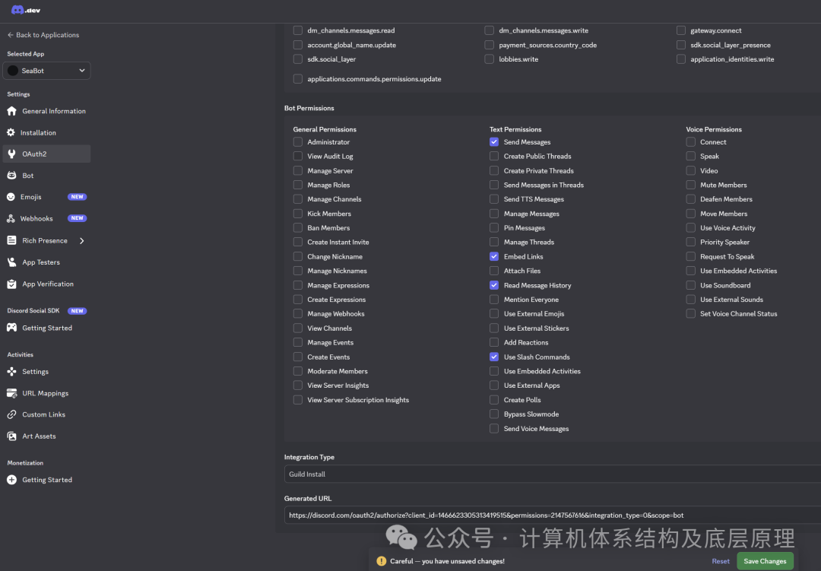The height and width of the screenshot is (571, 821).
Task: Click the Rich Presence icon
Action: 11,240
